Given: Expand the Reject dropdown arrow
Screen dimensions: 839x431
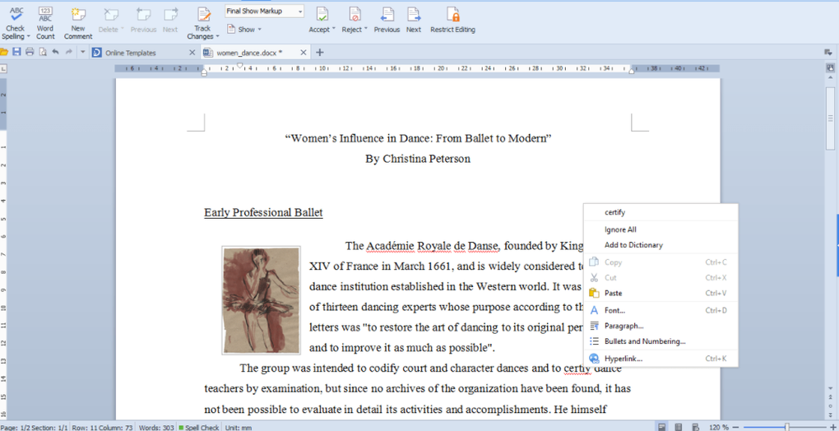Looking at the screenshot, I should [x=366, y=30].
